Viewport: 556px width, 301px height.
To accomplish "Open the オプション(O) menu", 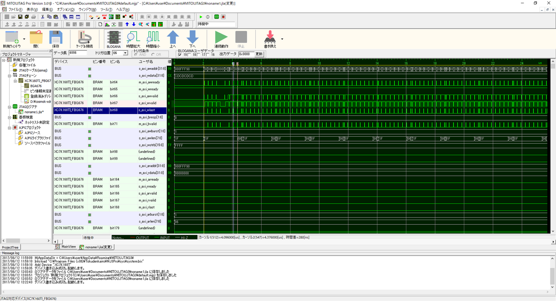I will tap(66, 9).
